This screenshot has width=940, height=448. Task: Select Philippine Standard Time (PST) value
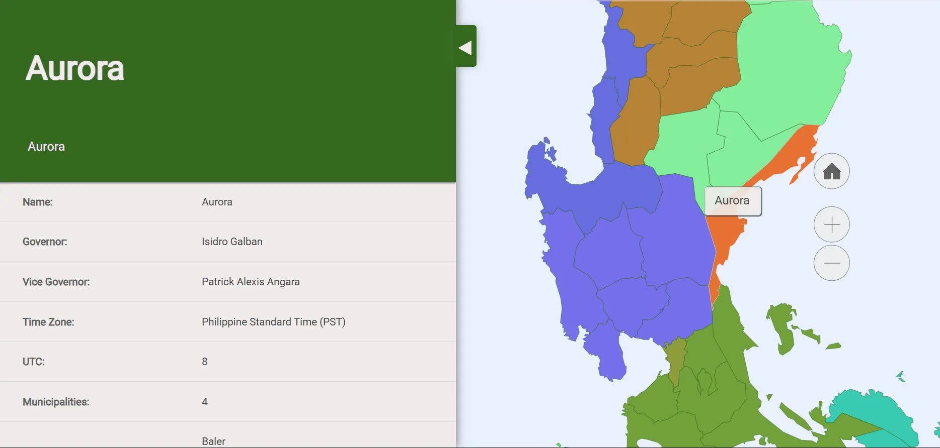(273, 322)
